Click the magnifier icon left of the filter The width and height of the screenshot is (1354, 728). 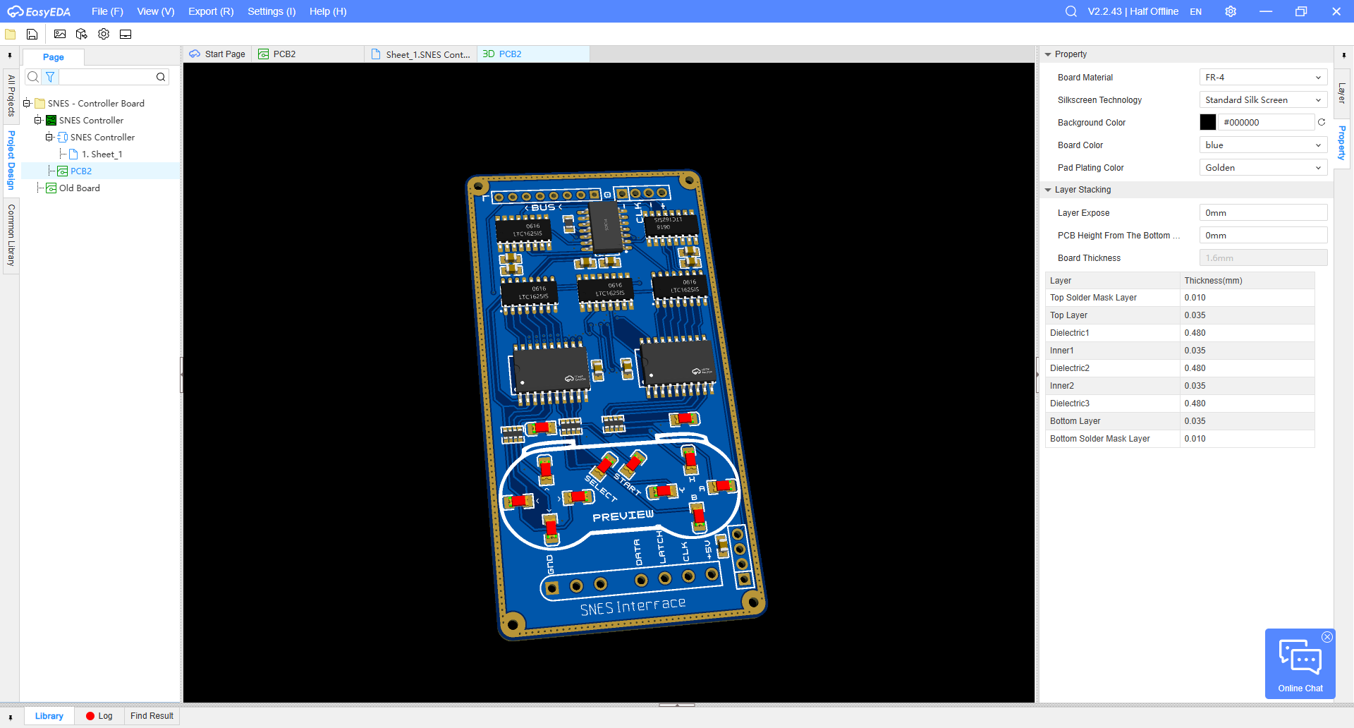(33, 77)
